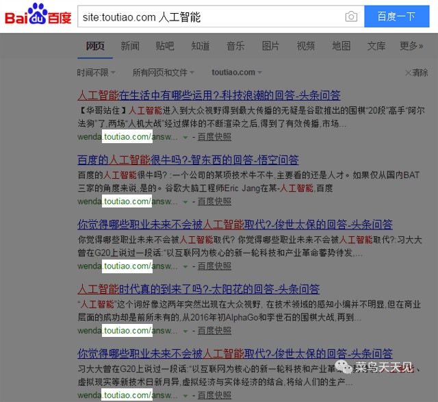Screen dimensions: 438x402
Task: Select the 网页 tab
Action: (x=95, y=46)
